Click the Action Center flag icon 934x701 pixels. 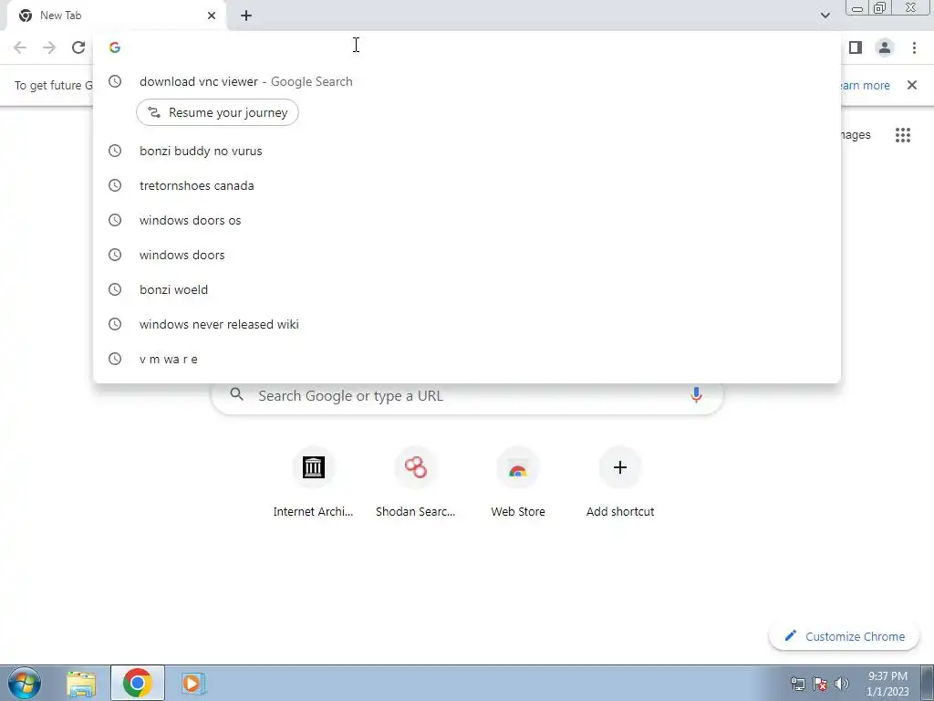coord(820,684)
